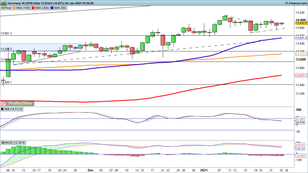Click the -23.807 MACD histogram value label
Viewport: 308px width, 173px height.
pos(301,155)
